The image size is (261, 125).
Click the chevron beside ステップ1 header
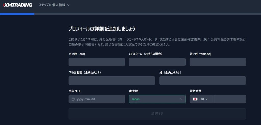tap(68, 5)
